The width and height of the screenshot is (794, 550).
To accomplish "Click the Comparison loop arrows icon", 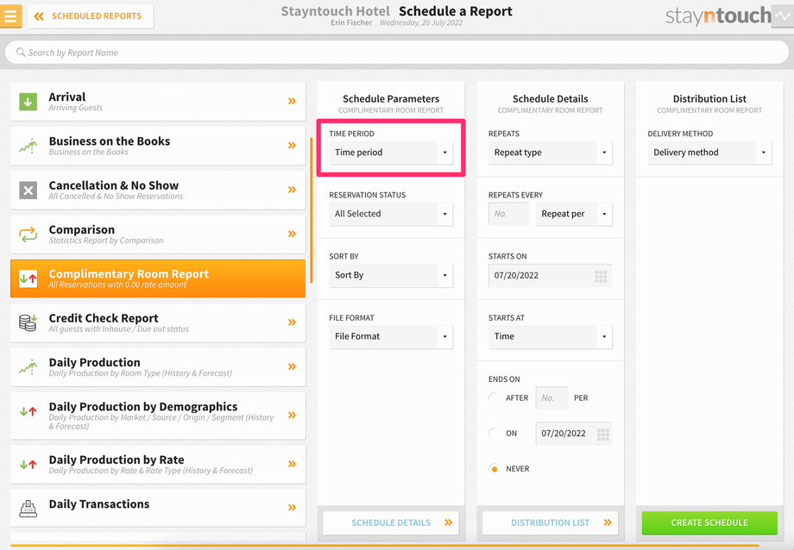I will 28,234.
